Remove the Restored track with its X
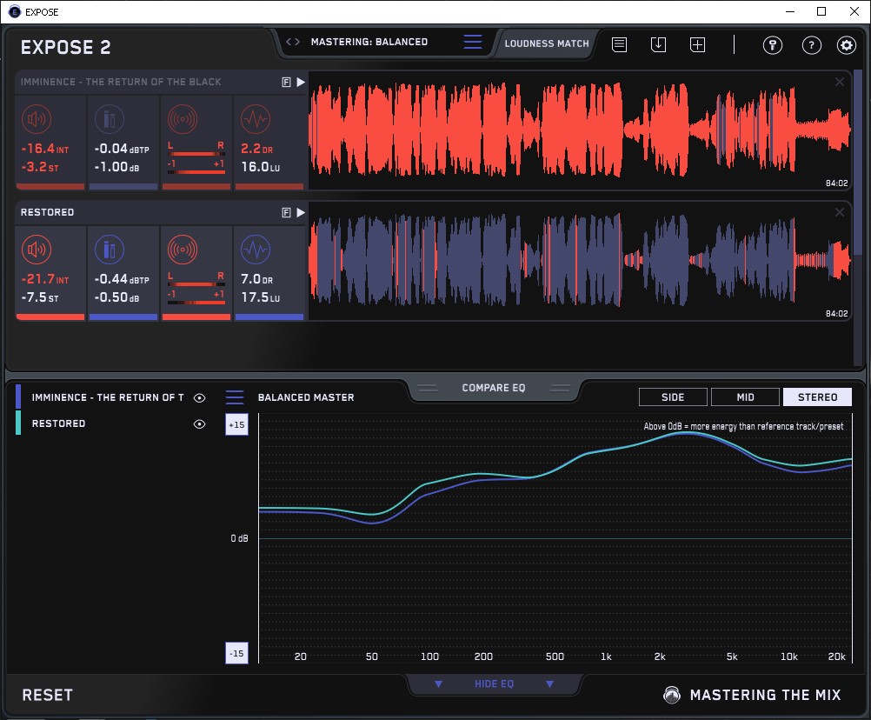Image resolution: width=871 pixels, height=720 pixels. coord(840,212)
